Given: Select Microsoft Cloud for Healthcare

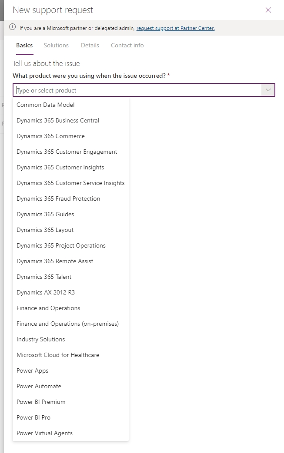Looking at the screenshot, I should point(58,355).
